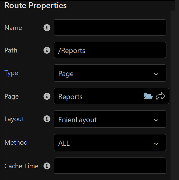This screenshot has height=180, width=179.
Task: Browse pages with the folder icon
Action: [148, 97]
